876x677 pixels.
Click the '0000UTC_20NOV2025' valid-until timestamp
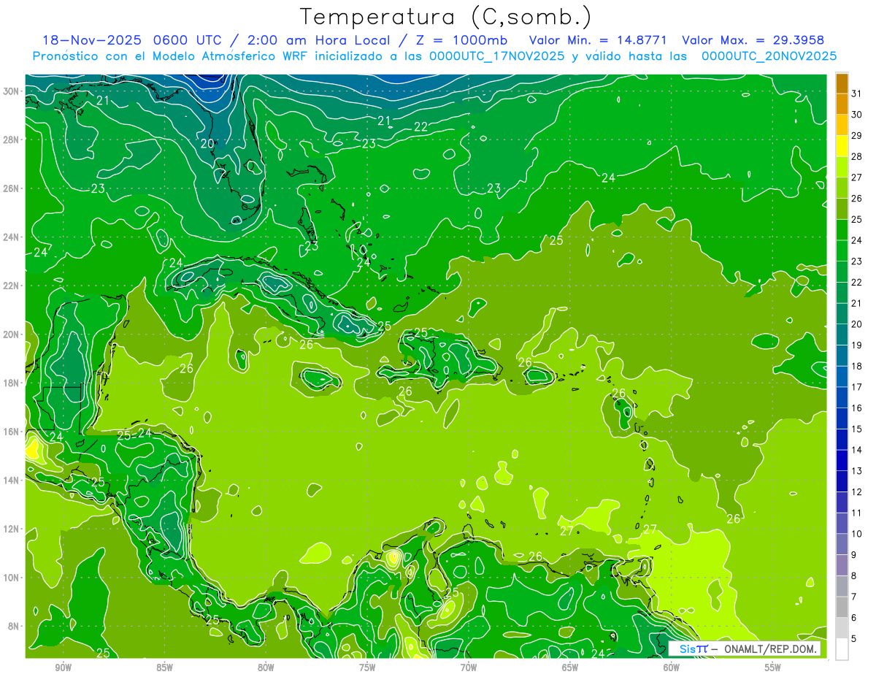coord(769,56)
